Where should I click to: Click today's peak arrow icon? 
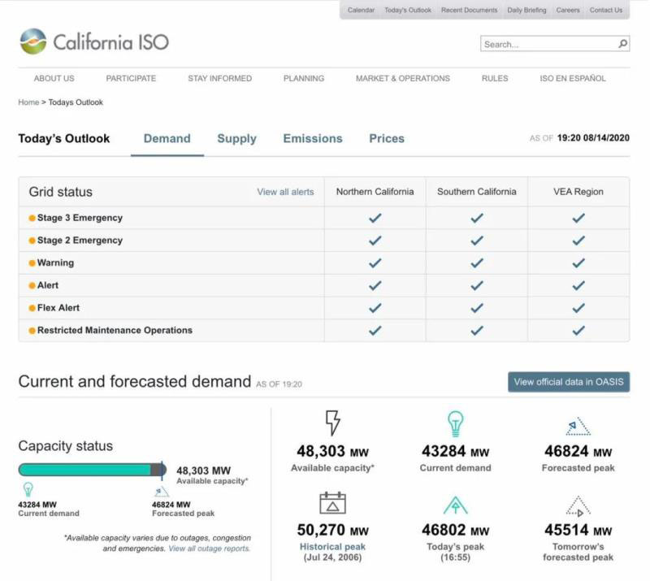(x=455, y=505)
